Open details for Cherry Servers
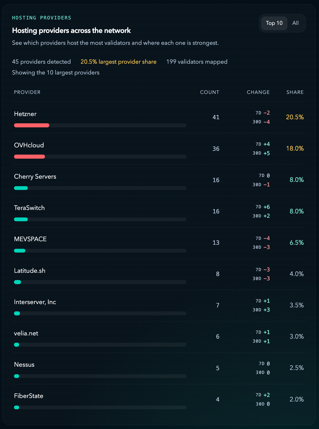The image size is (319, 429). [35, 176]
